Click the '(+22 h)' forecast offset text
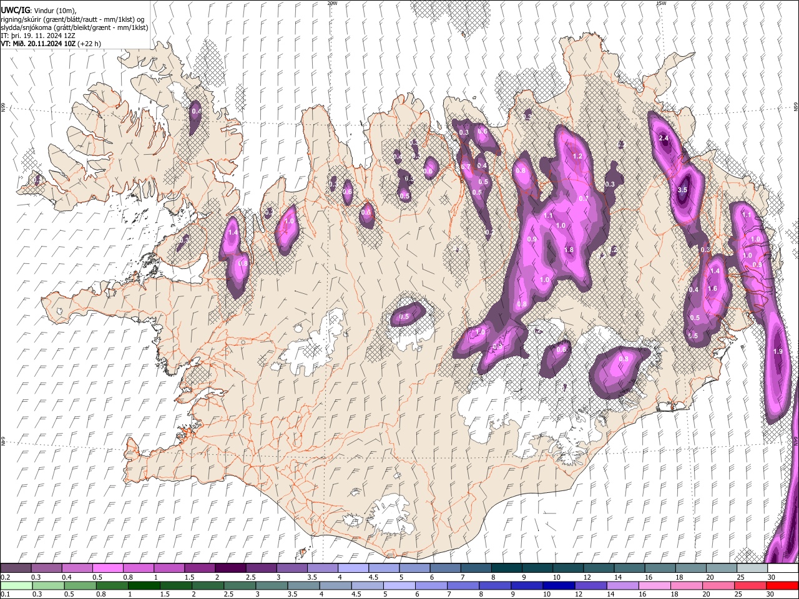The height and width of the screenshot is (599, 799). pos(90,44)
